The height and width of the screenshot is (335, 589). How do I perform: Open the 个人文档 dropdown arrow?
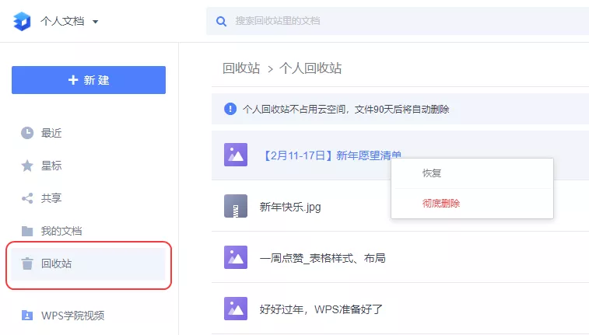coord(96,22)
